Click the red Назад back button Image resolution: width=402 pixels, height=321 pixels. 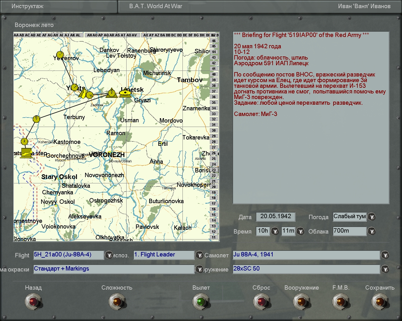pyautogui.click(x=33, y=302)
